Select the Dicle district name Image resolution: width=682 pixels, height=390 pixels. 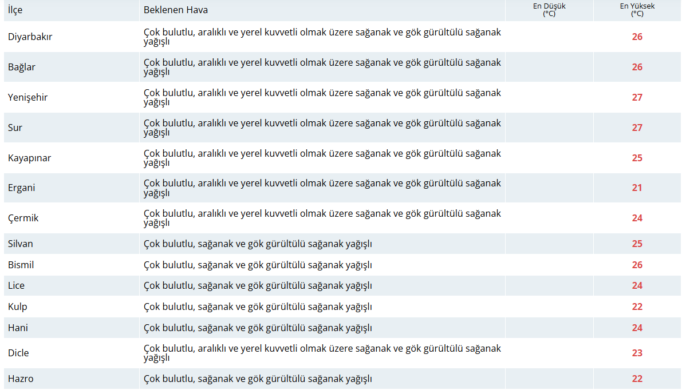coord(18,353)
